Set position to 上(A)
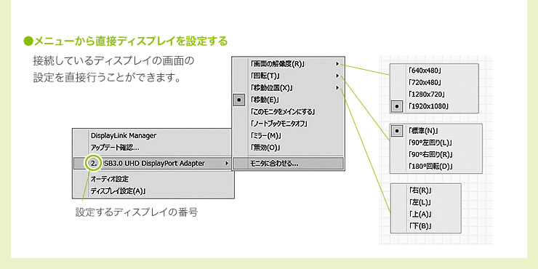The image size is (538, 269). point(425,214)
